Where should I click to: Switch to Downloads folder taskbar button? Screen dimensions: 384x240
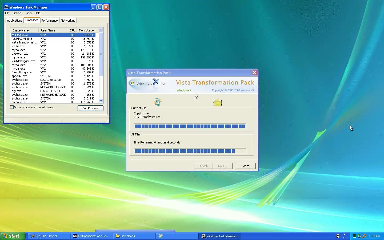[x=134, y=236]
